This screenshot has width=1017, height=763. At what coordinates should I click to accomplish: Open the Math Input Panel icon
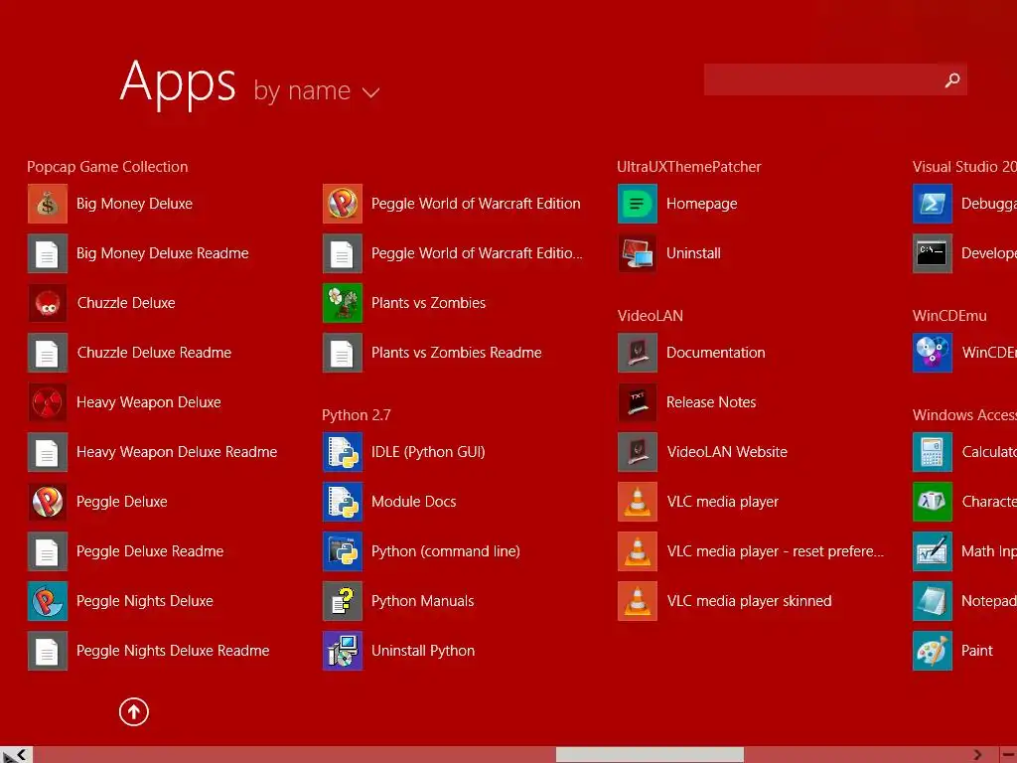pos(933,551)
